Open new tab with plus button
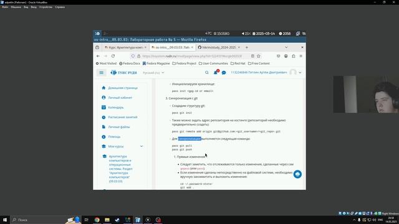The height and width of the screenshot is (224, 399). point(247,47)
